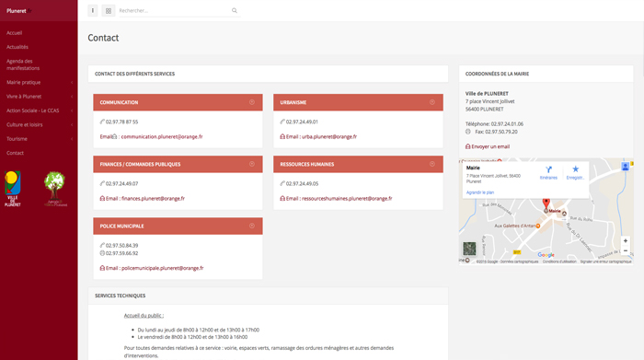Expand the Action Sociale chevron

(72, 110)
